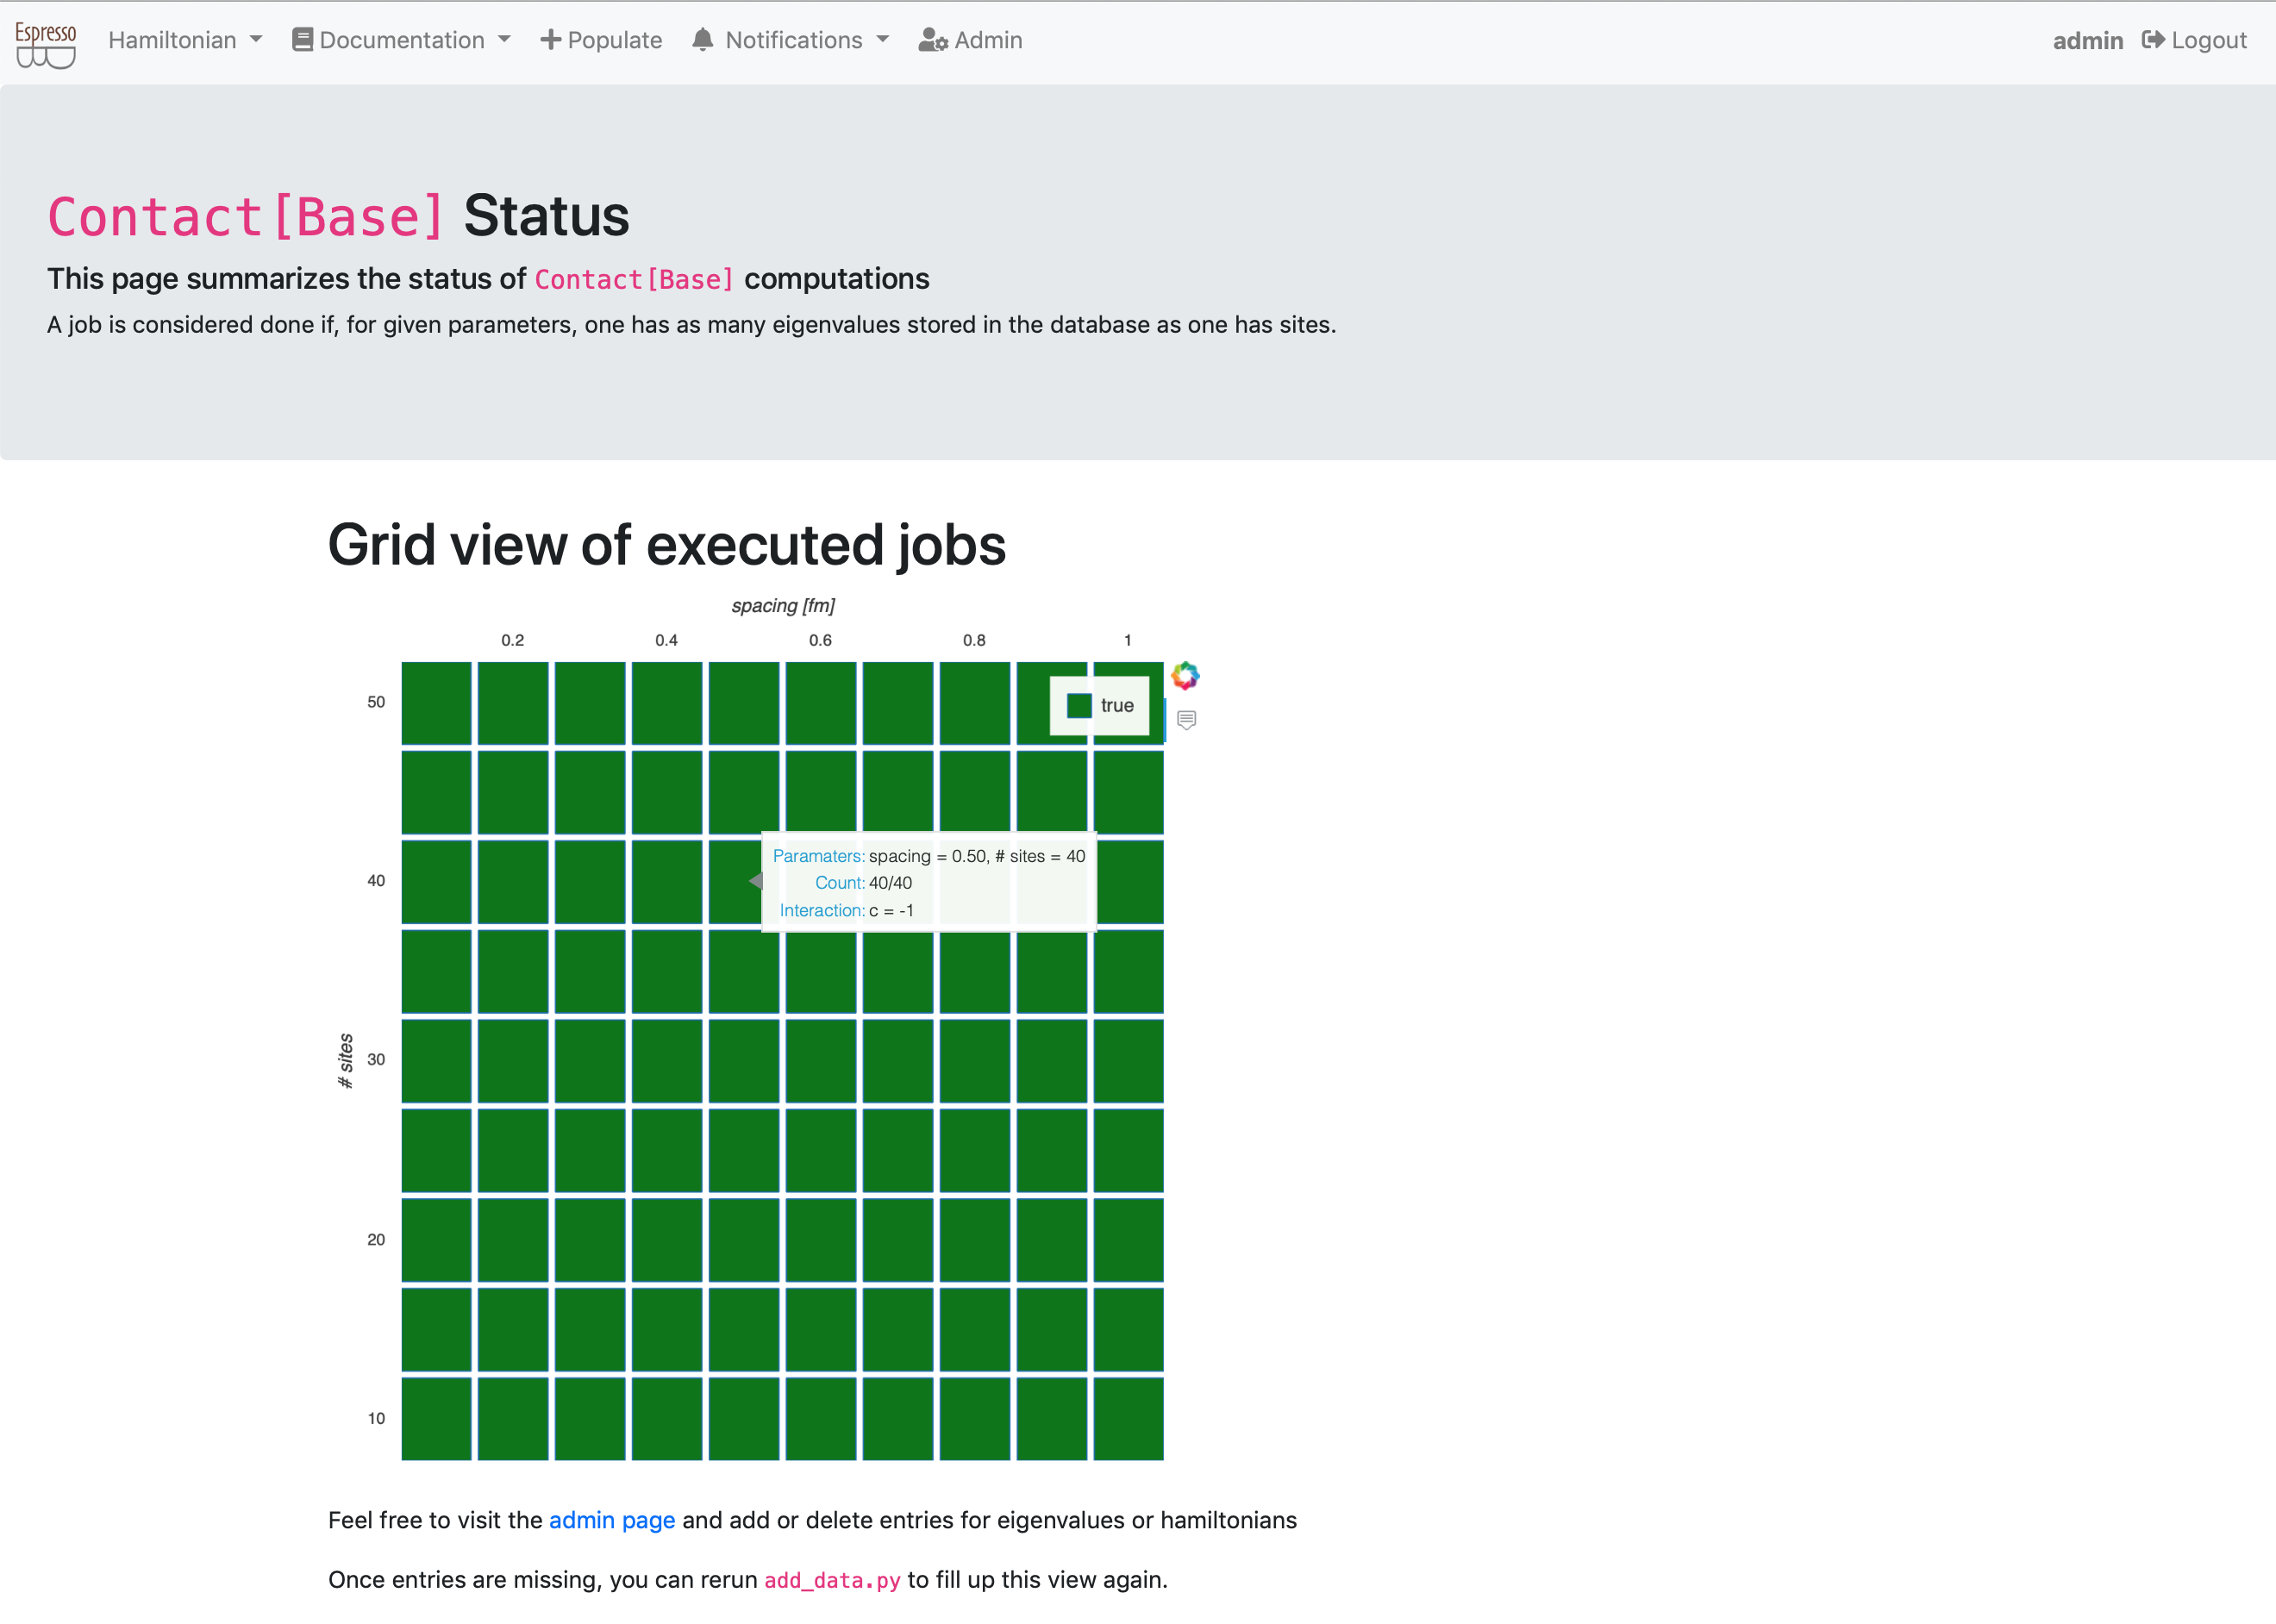The width and height of the screenshot is (2276, 1624).
Task: Click grid cell at spacing 0.4, sites 30
Action: tap(667, 1061)
